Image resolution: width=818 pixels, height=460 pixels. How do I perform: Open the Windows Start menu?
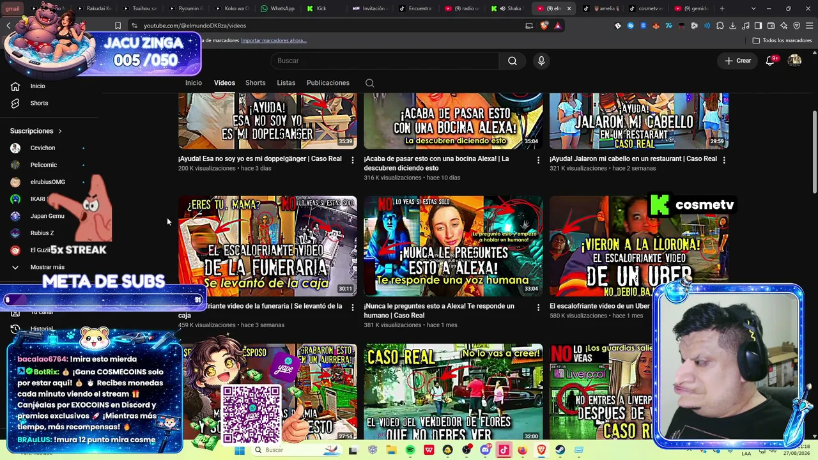pyautogui.click(x=240, y=450)
